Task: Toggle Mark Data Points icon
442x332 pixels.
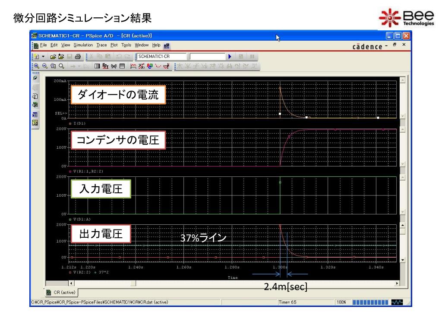Action: [158, 66]
